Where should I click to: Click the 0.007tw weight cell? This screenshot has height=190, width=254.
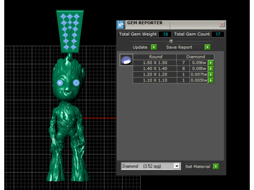[199, 74]
